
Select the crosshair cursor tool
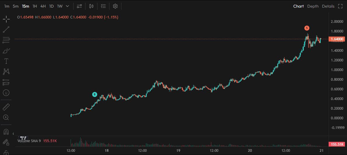[x=6, y=19]
